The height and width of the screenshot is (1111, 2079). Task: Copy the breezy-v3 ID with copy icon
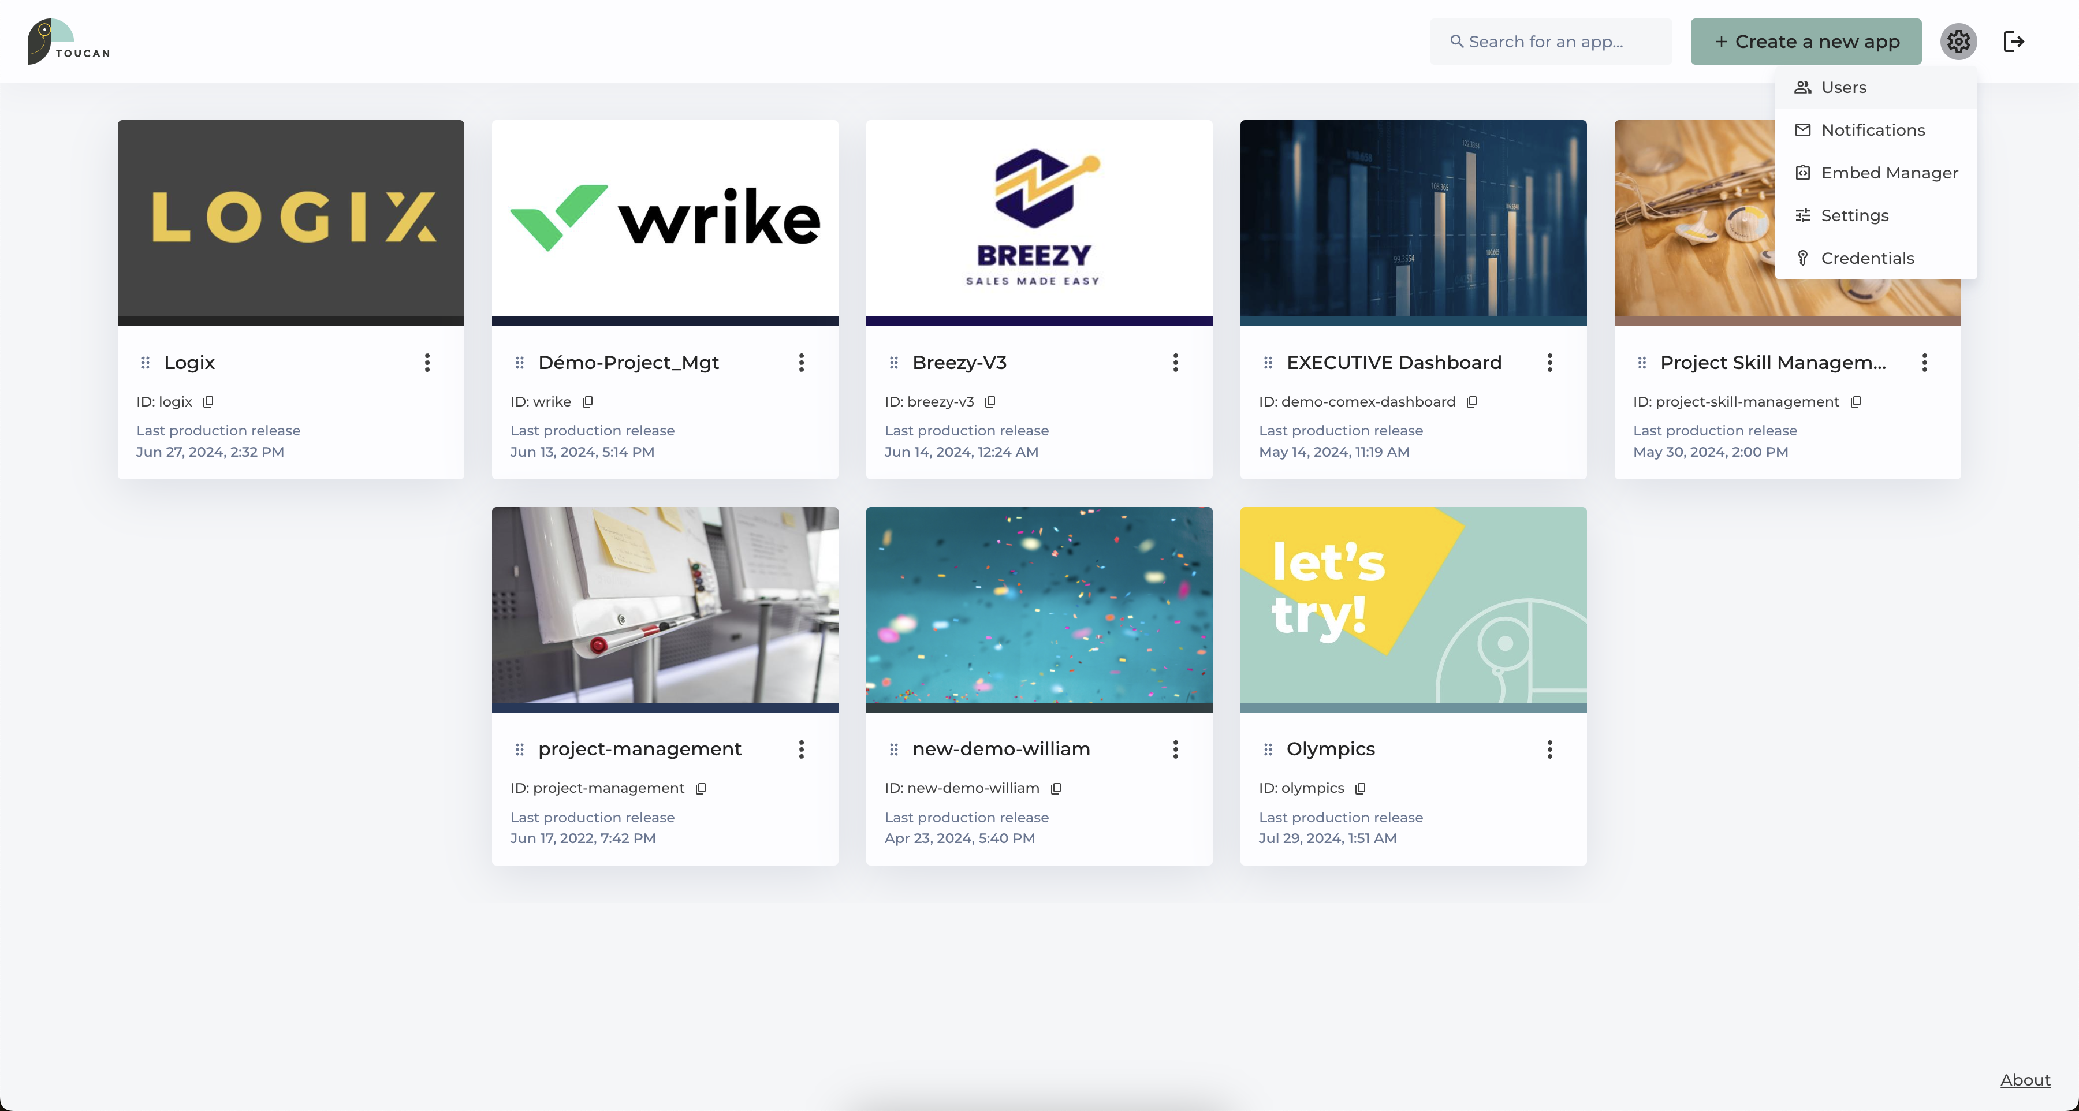click(990, 402)
